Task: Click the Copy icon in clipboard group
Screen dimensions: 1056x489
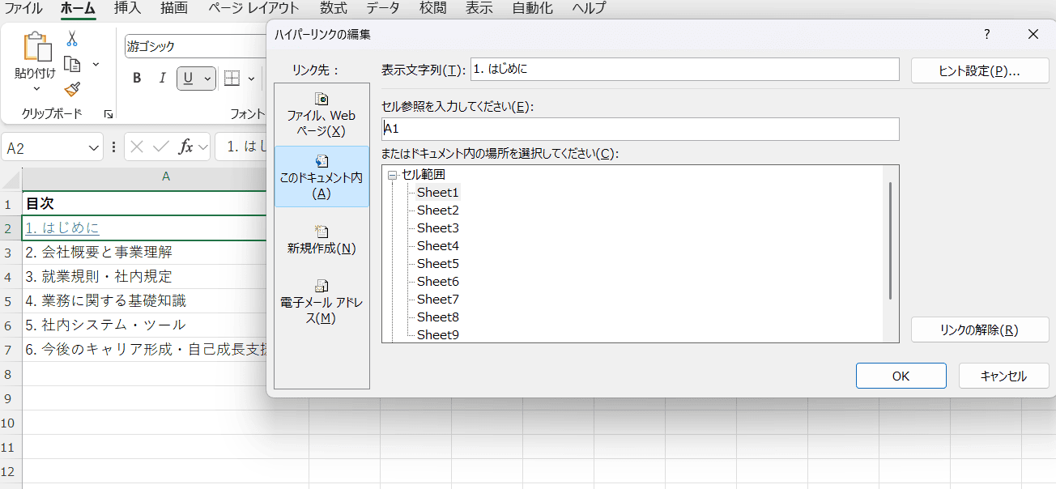Action: click(73, 64)
